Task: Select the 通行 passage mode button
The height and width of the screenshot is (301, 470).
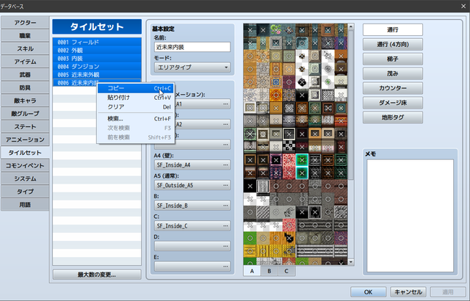Action: pos(393,29)
